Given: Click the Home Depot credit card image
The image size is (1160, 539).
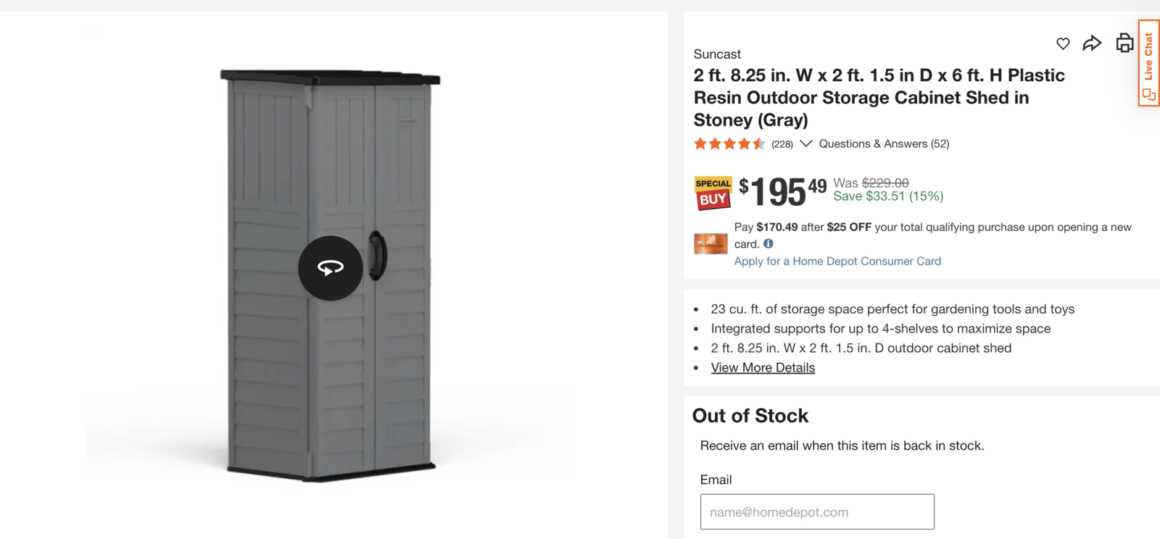Looking at the screenshot, I should point(711,243).
